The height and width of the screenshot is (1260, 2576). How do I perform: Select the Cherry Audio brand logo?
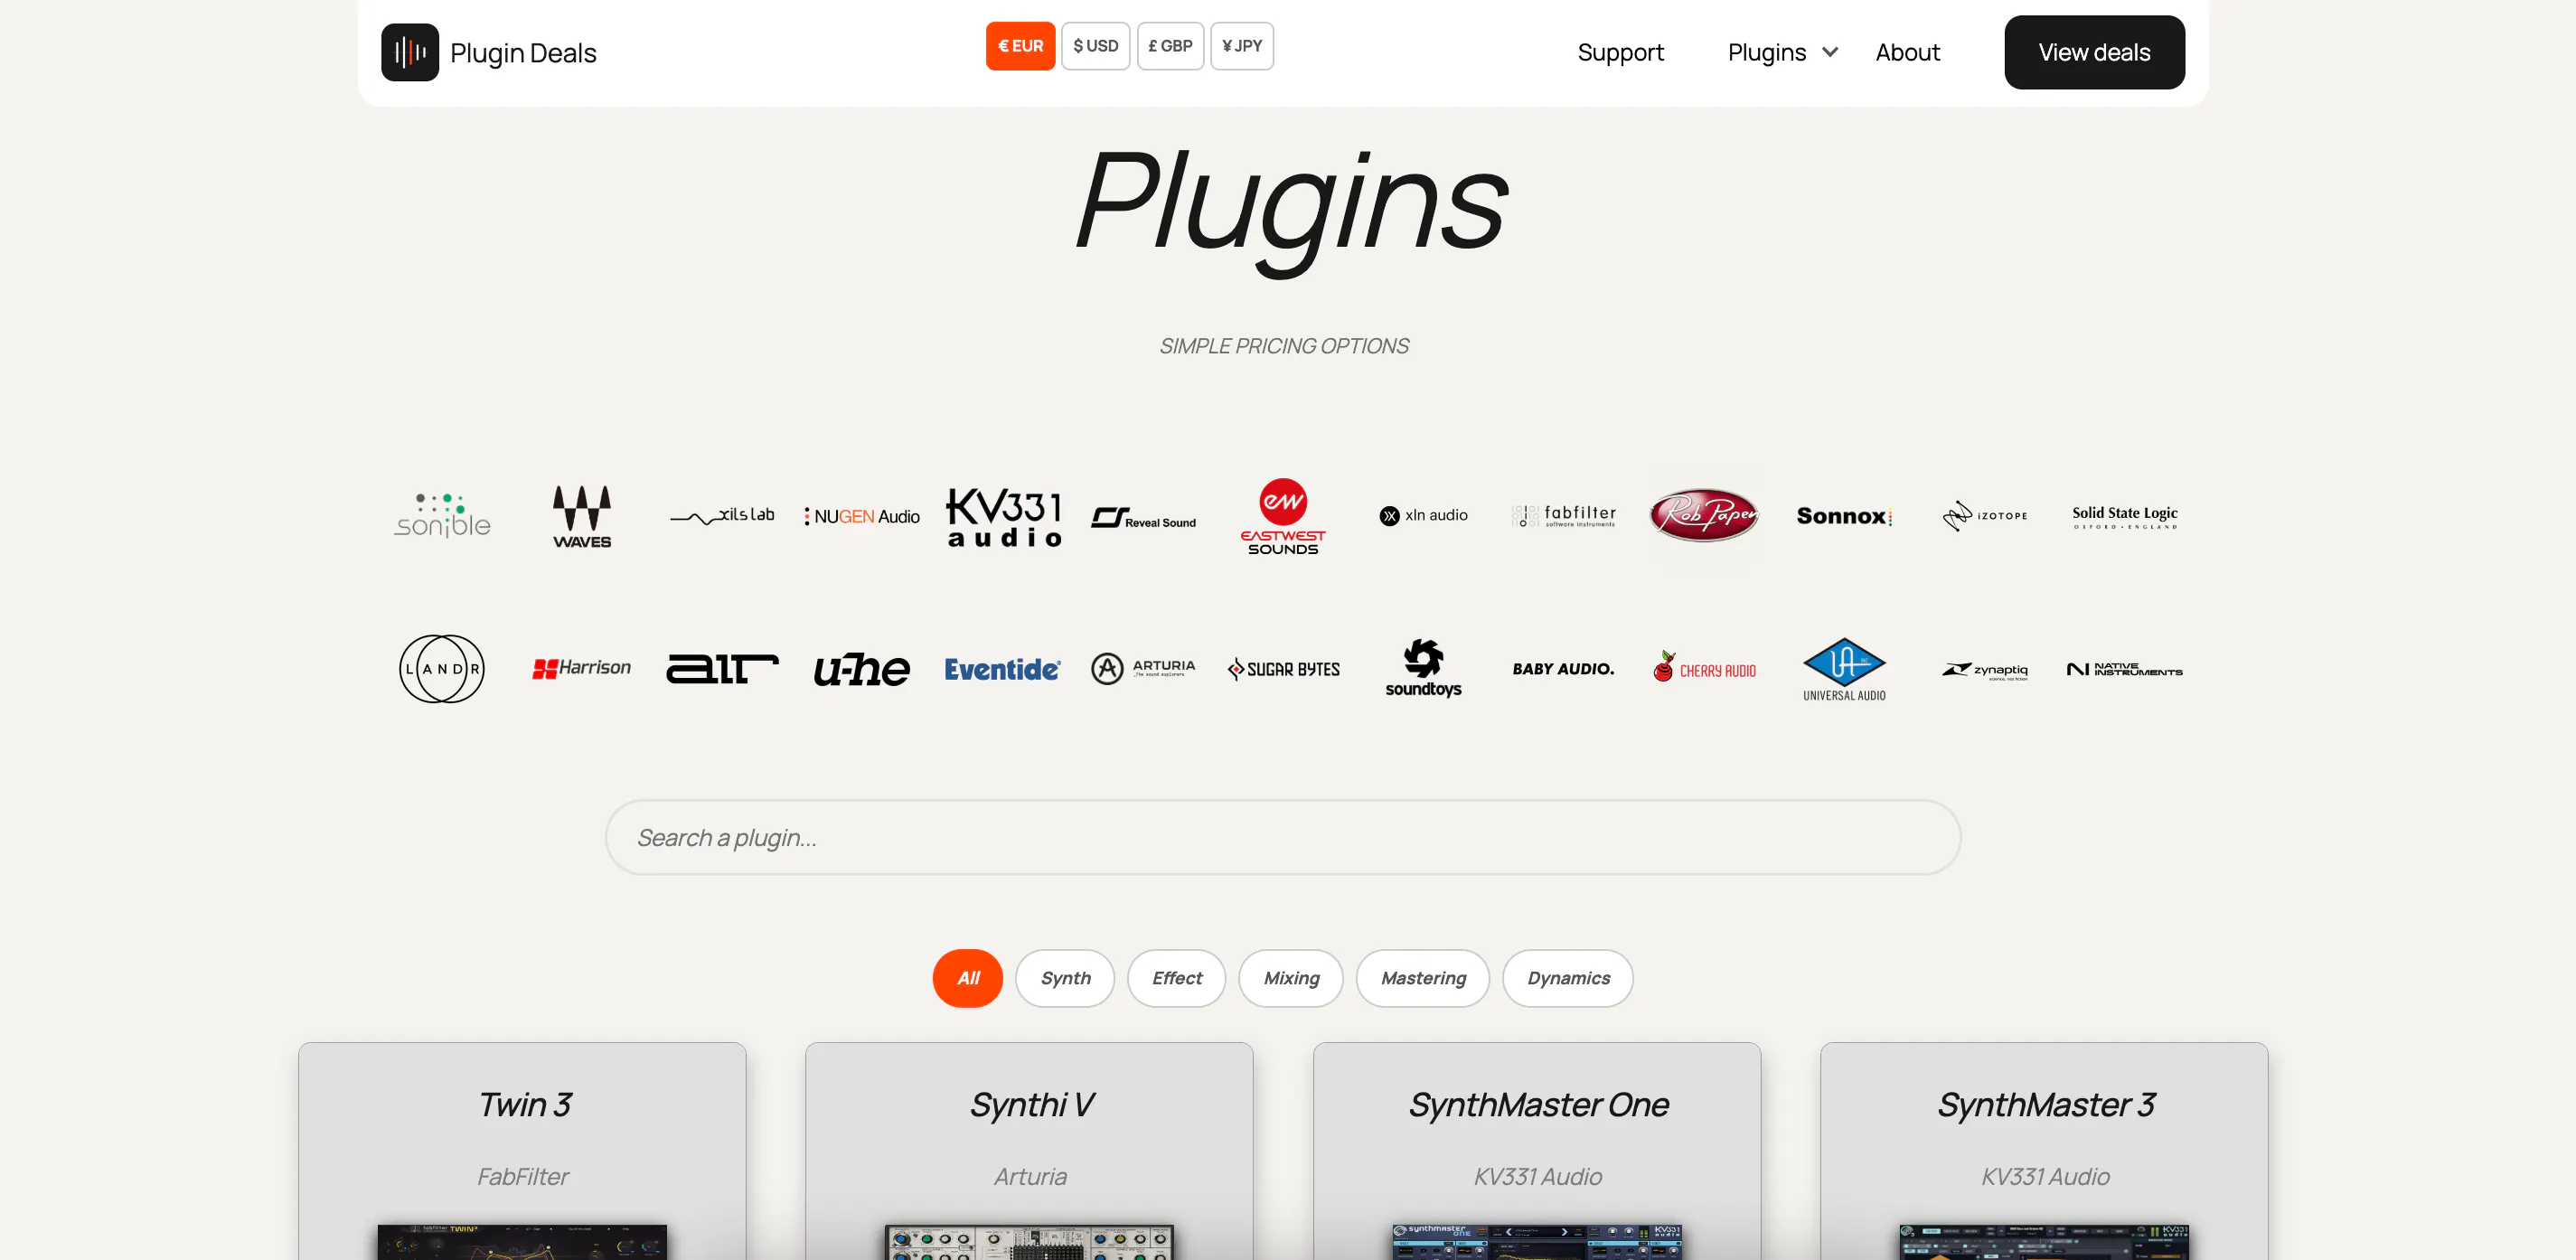coord(1704,667)
